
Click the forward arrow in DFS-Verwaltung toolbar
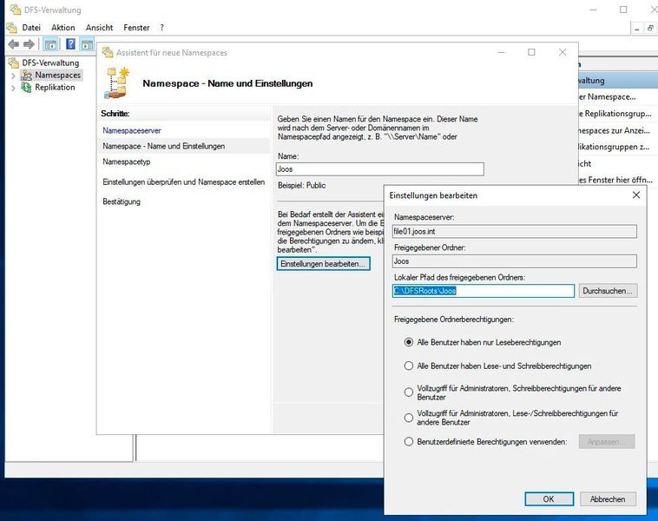point(29,44)
